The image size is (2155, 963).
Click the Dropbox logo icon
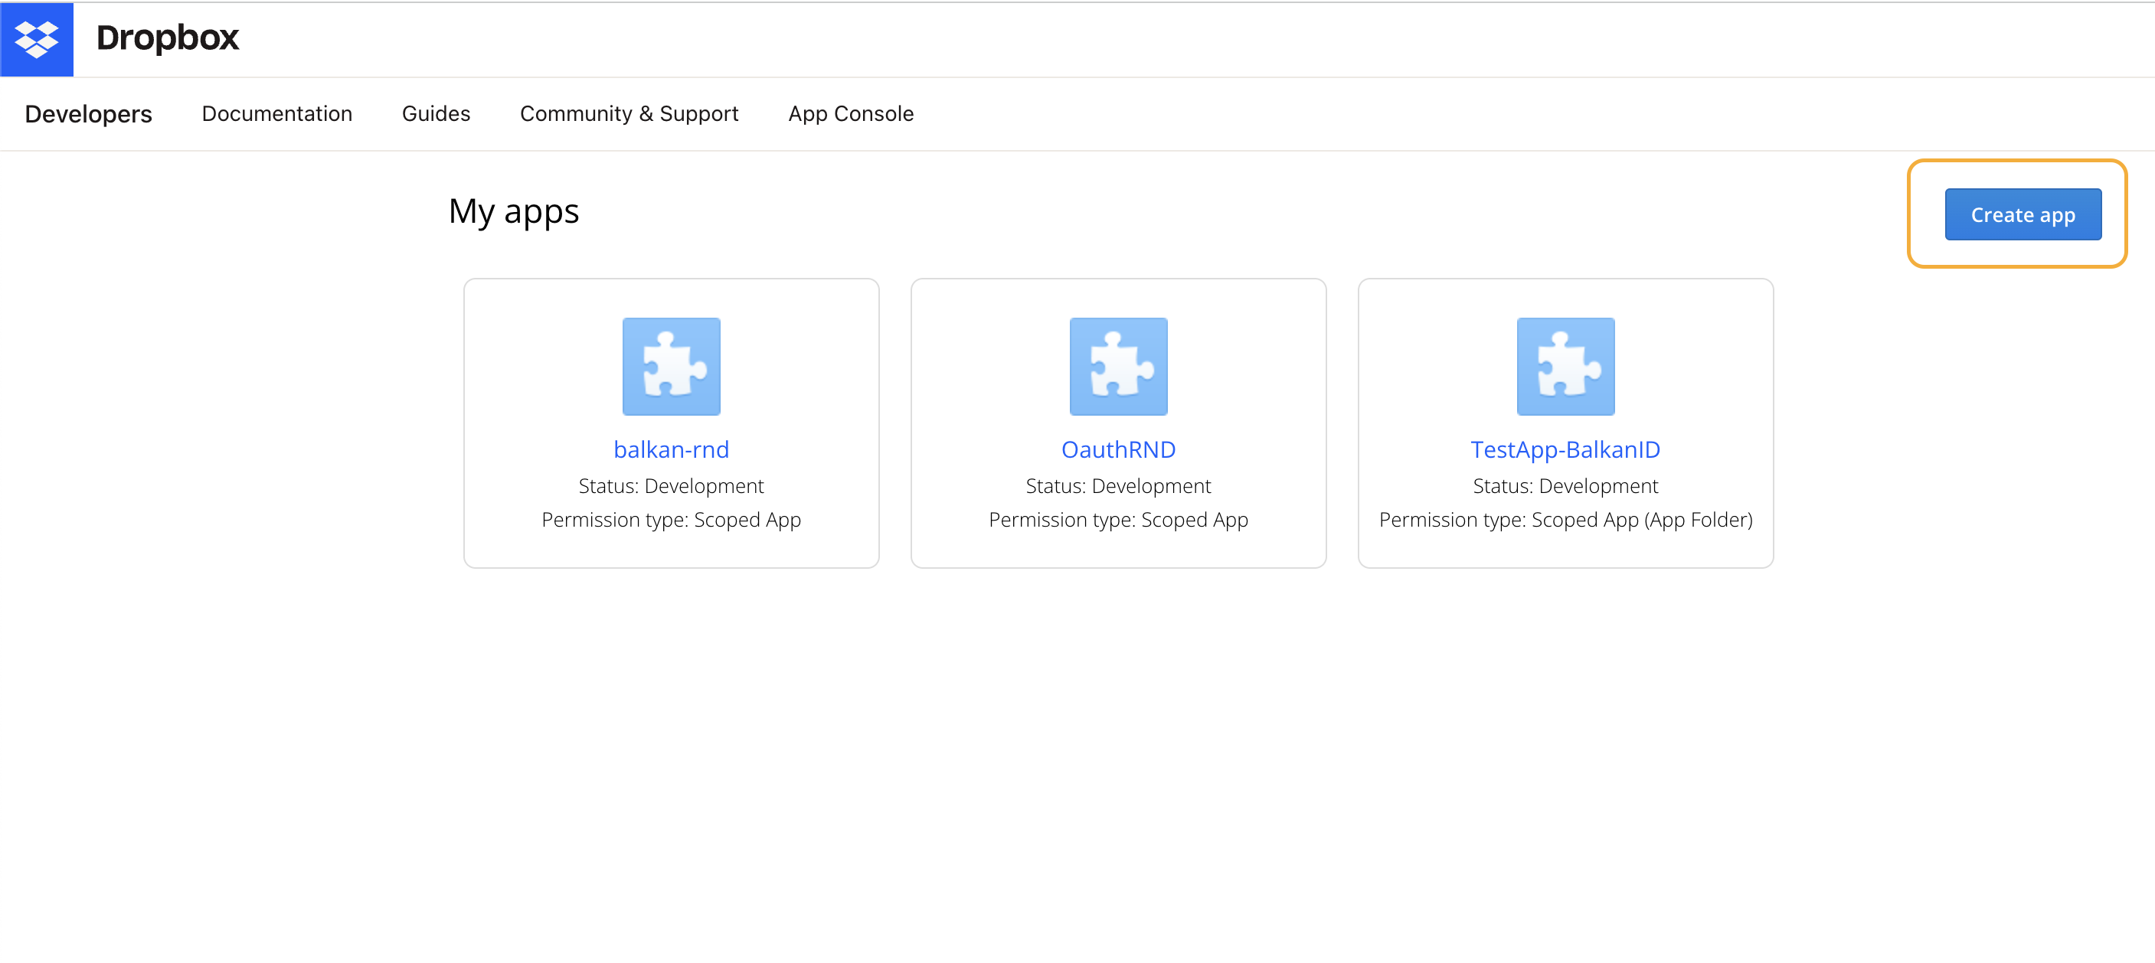click(x=37, y=39)
